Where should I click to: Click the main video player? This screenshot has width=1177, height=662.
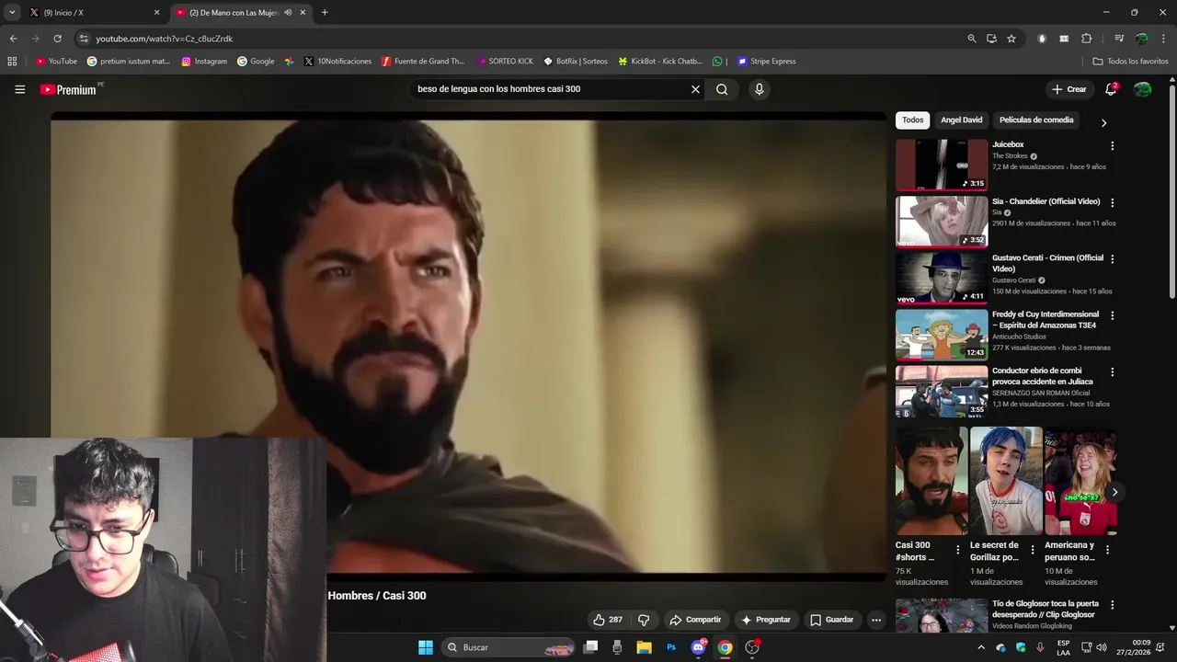(x=468, y=348)
